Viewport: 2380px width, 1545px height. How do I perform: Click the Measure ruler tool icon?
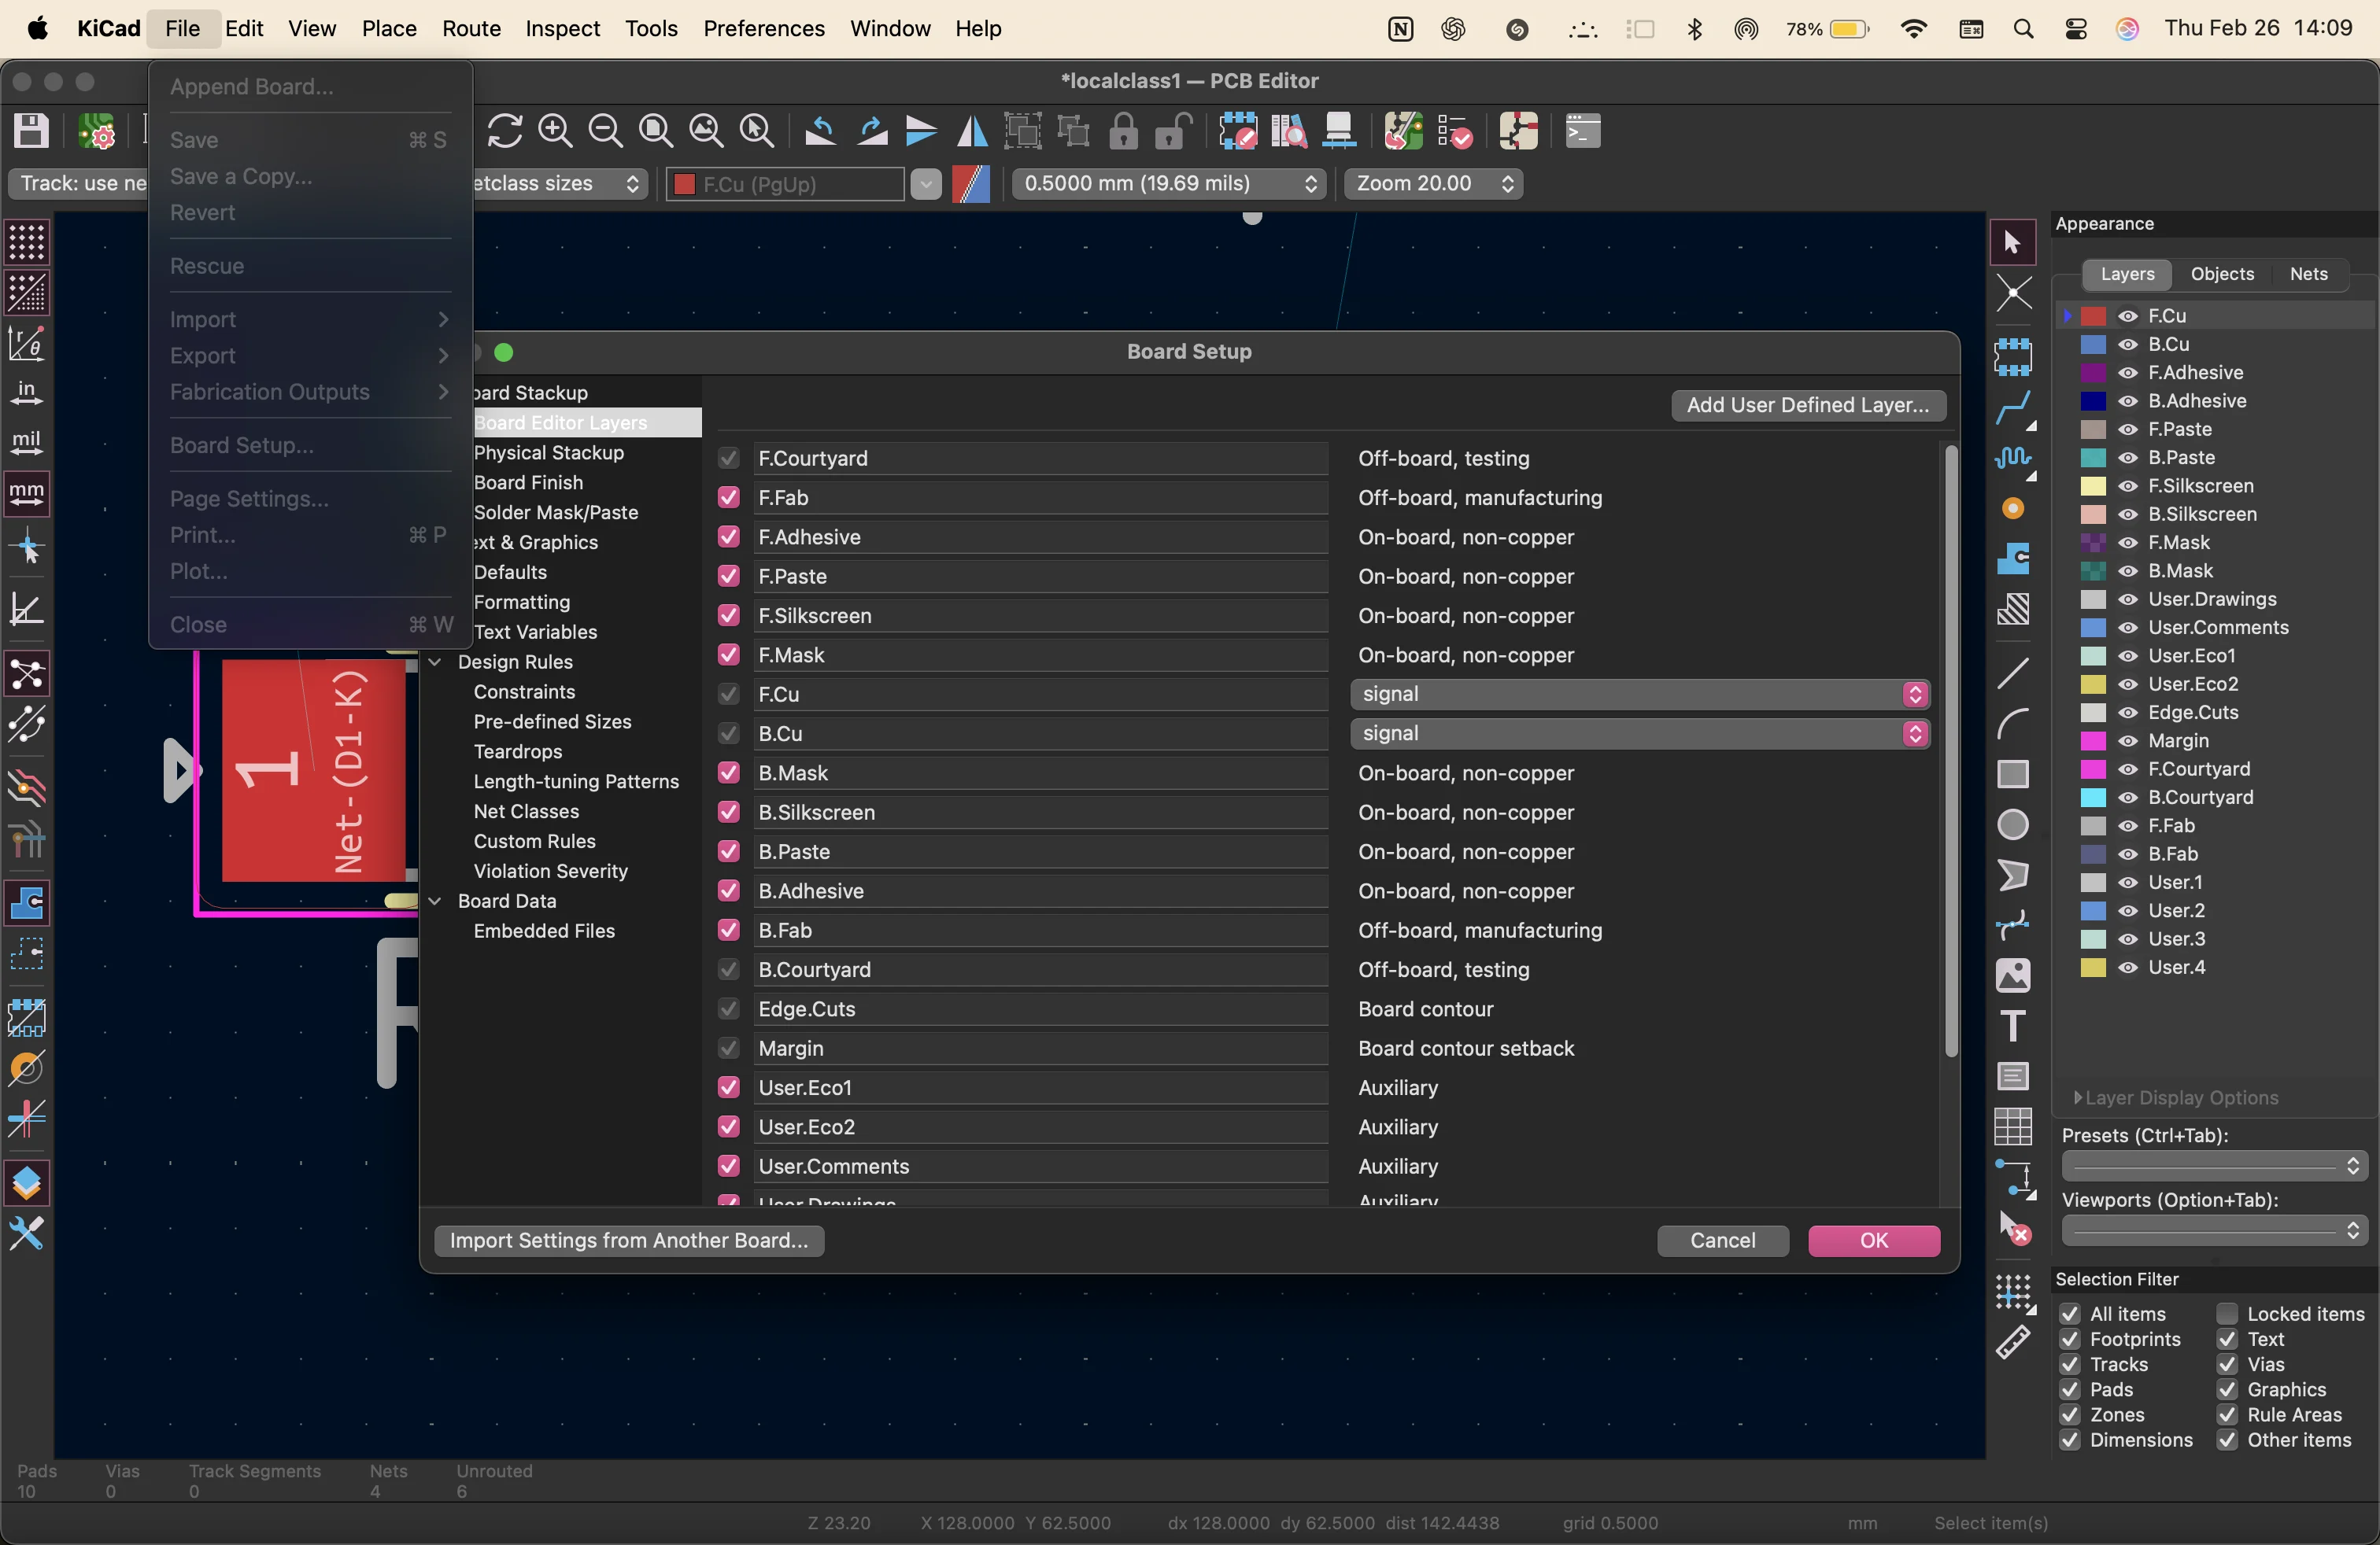[2013, 1343]
